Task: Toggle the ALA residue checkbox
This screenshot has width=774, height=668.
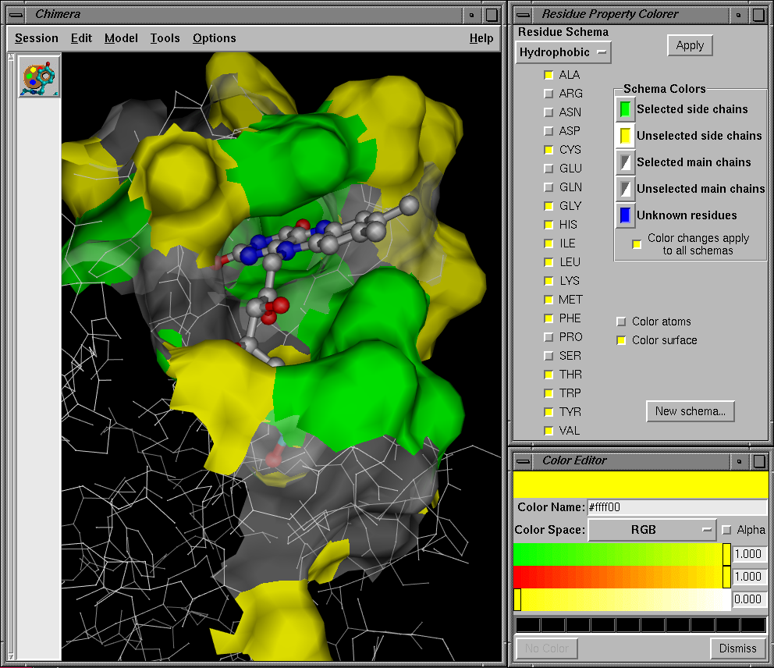Action: tap(549, 74)
